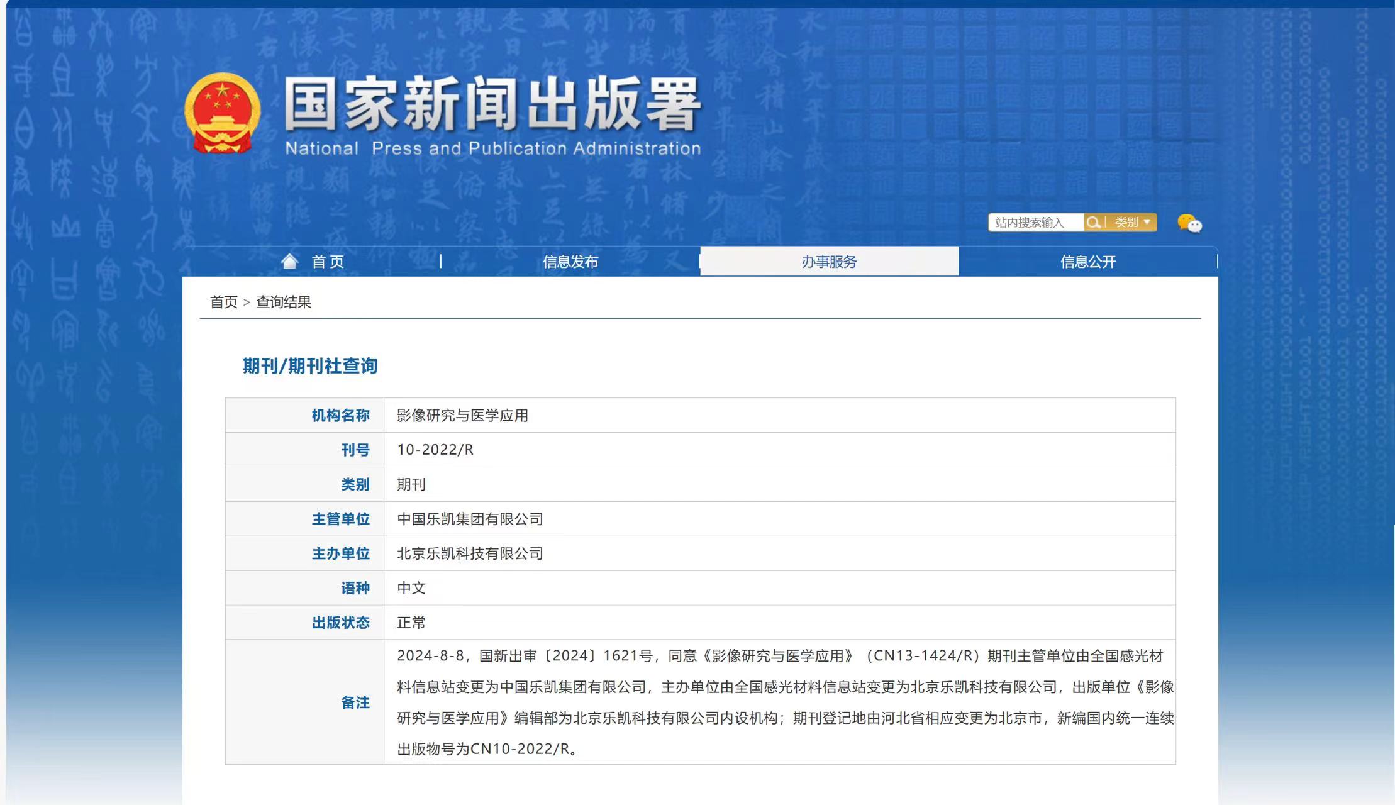Screen dimensions: 1395x805
Task: Click the 期刊/期刊社查询 heading
Action: pos(310,366)
